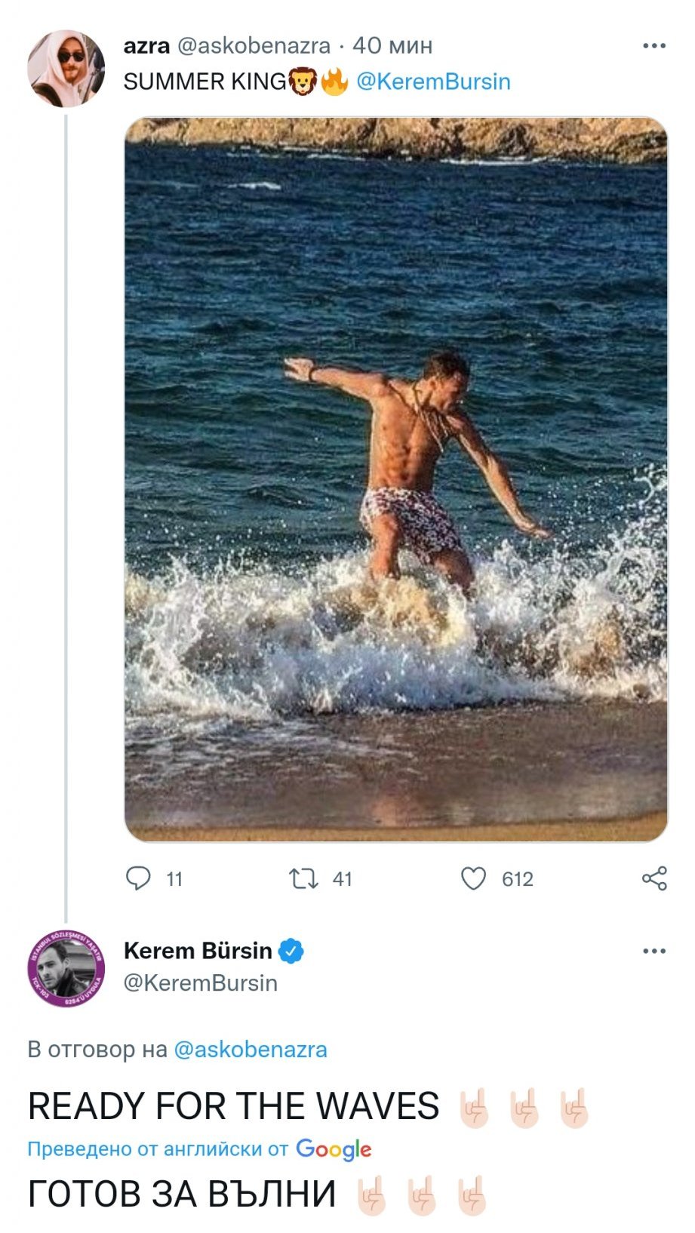The width and height of the screenshot is (695, 1233).
Task: Tap the share icon under the photo
Action: 653,878
